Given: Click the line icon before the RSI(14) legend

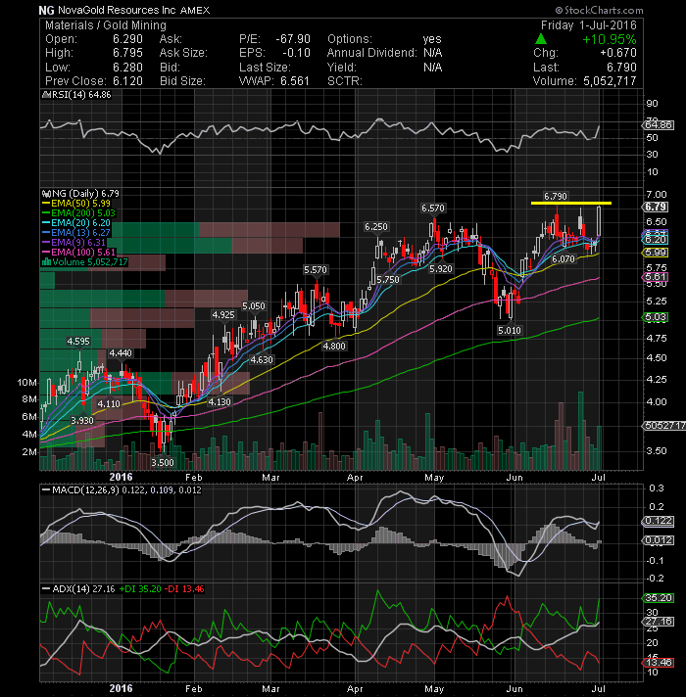Looking at the screenshot, I should [x=46, y=95].
